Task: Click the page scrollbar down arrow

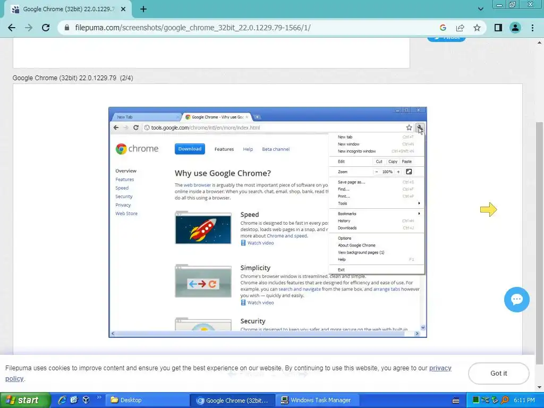Action: [x=539, y=387]
